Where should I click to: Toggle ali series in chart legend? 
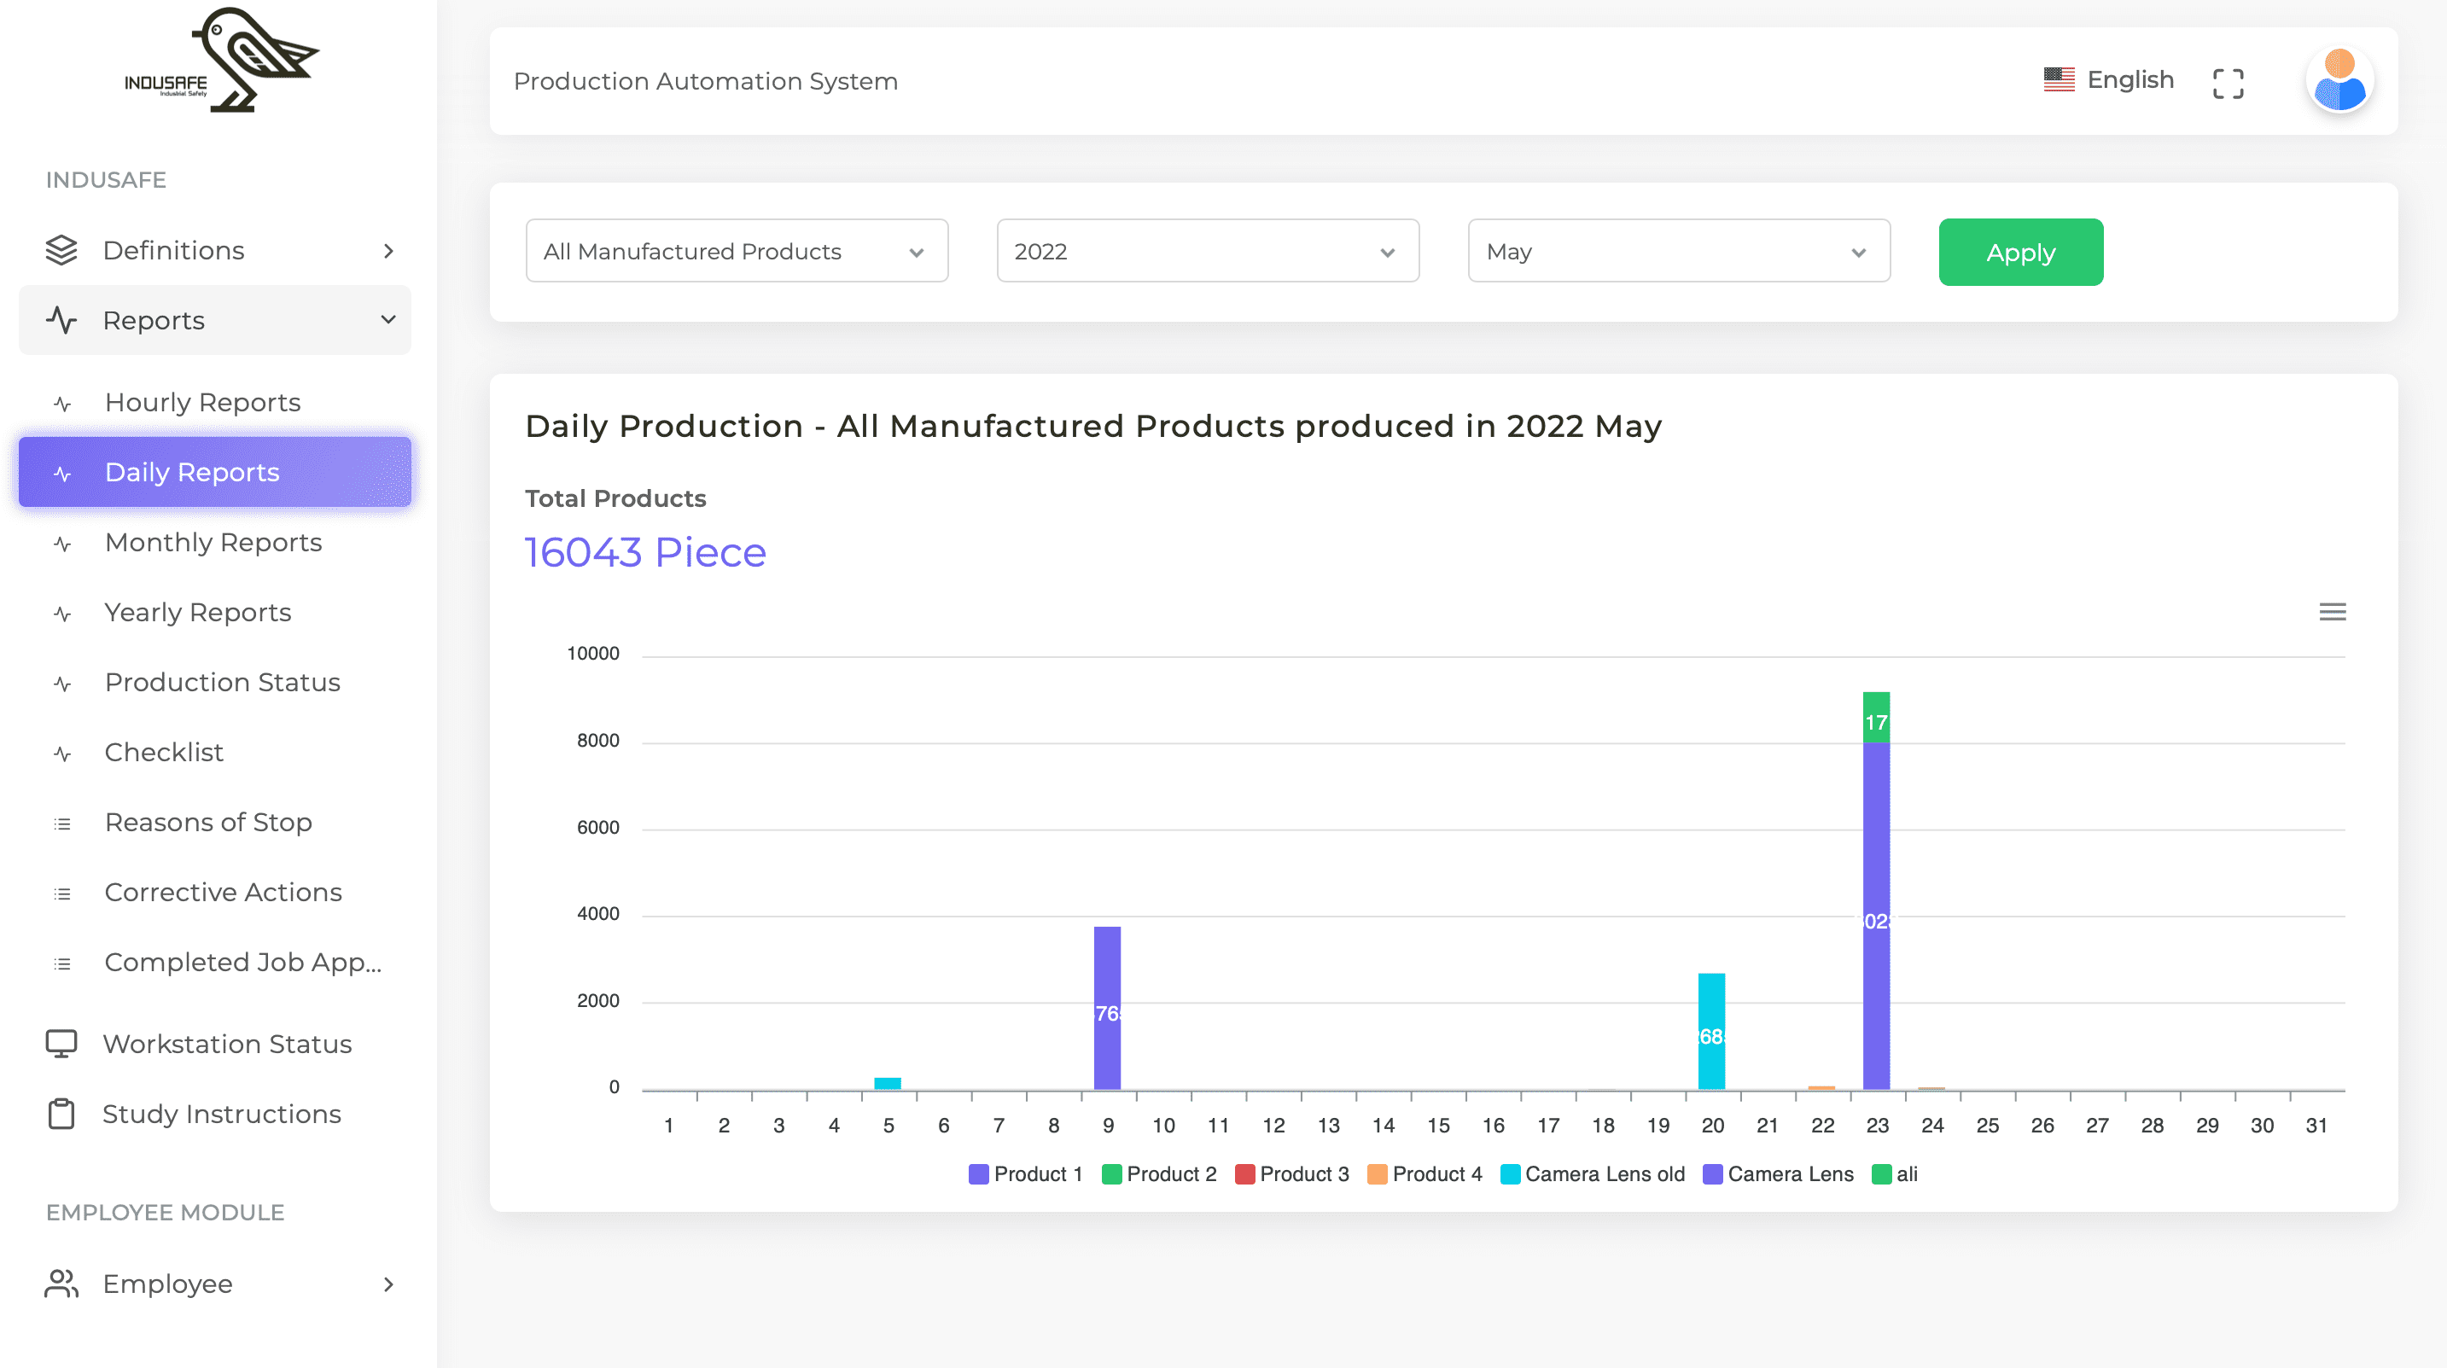tap(1894, 1174)
